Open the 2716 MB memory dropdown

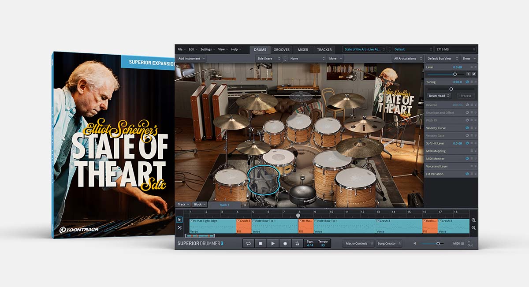pyautogui.click(x=456, y=49)
